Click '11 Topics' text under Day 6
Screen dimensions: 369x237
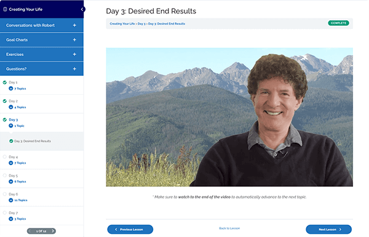[21, 200]
